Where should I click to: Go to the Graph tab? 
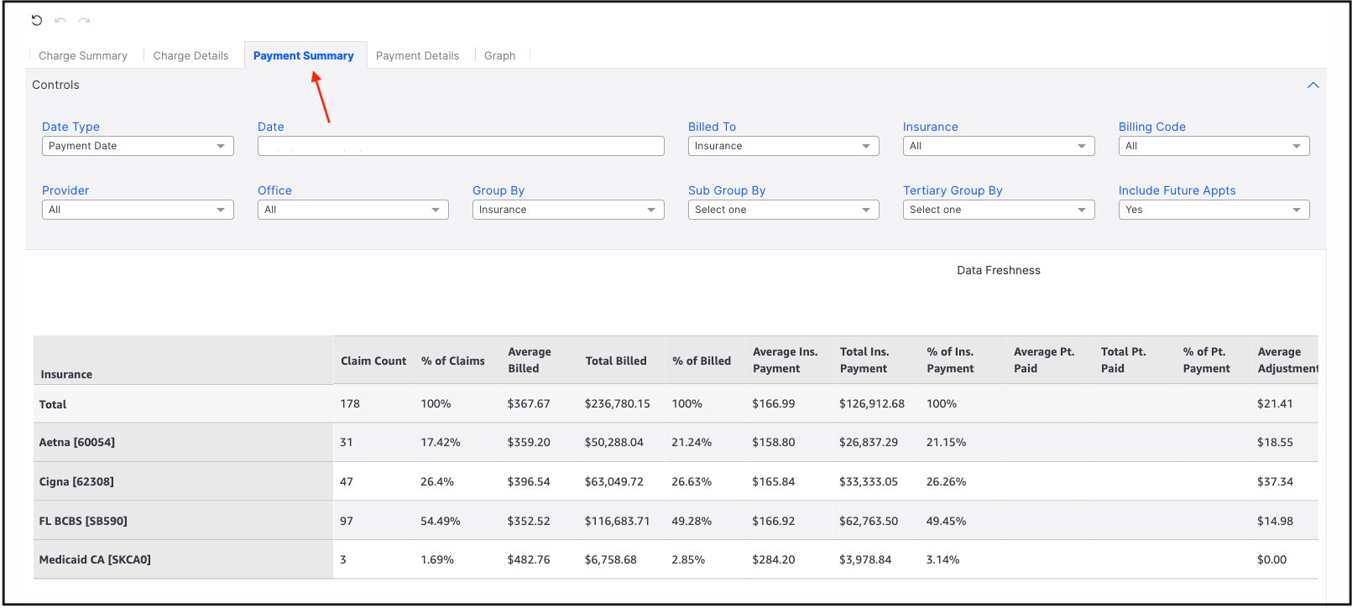[499, 56]
